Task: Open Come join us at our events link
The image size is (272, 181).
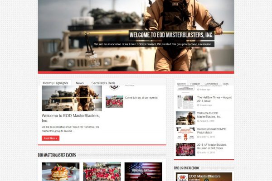Action: click(141, 98)
